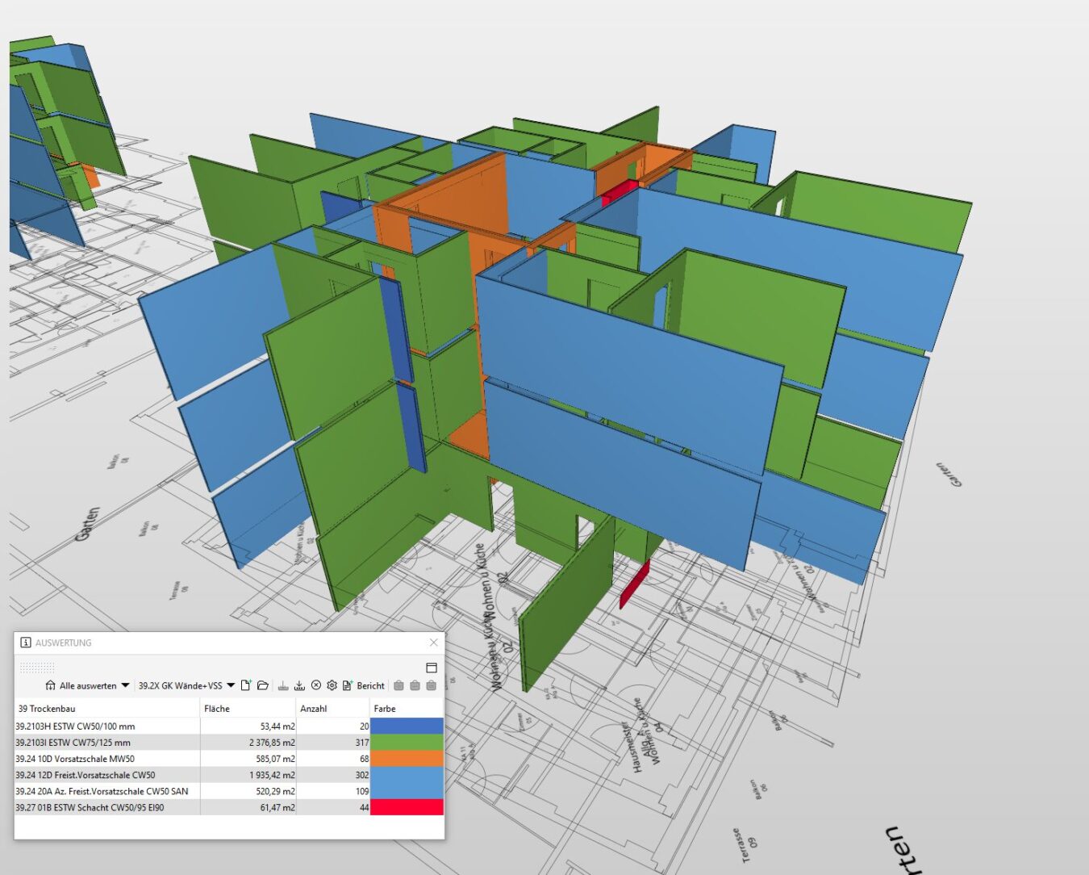The image size is (1089, 875).
Task: Sort by the Fläche column header
Action: tap(216, 708)
